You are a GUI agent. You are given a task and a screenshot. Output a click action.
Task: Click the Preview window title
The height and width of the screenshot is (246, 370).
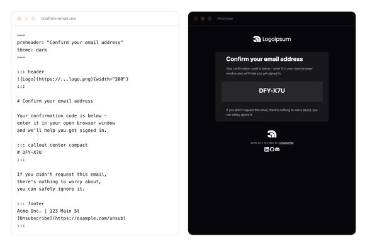click(x=225, y=19)
